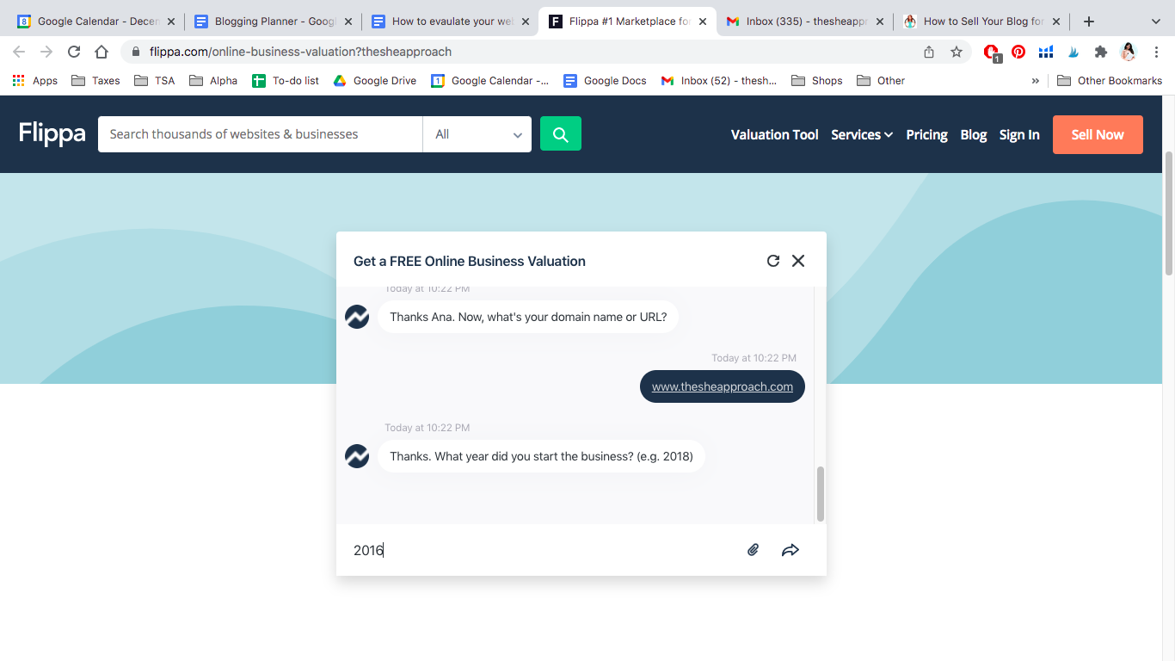The width and height of the screenshot is (1175, 661).
Task: Reload the page in the browser
Action: [74, 52]
